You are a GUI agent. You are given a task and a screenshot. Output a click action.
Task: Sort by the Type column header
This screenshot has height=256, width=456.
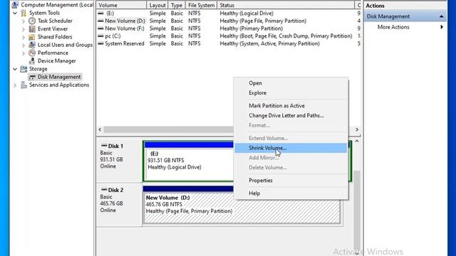pyautogui.click(x=177, y=5)
